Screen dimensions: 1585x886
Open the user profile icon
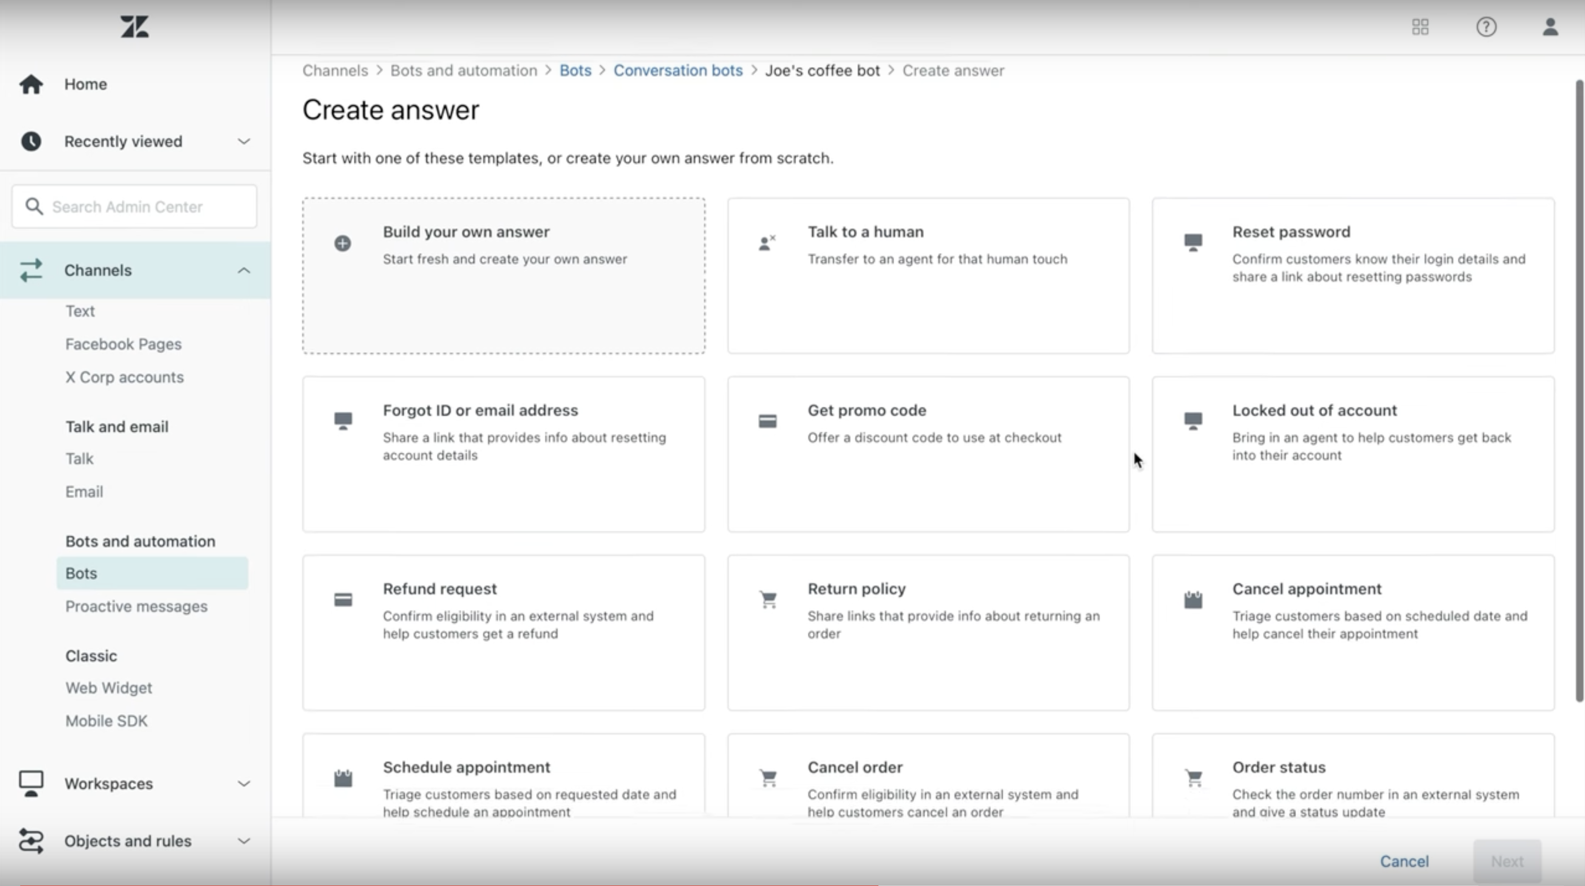click(1550, 27)
